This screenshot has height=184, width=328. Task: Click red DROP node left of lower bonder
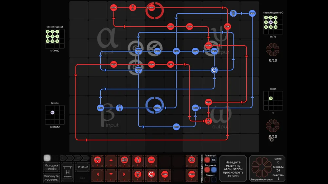[x=113, y=64]
